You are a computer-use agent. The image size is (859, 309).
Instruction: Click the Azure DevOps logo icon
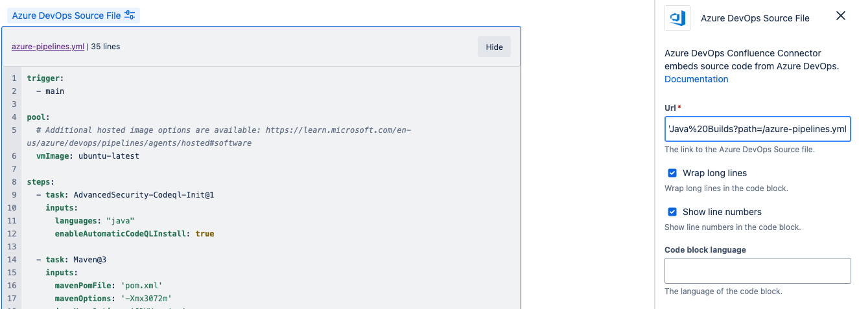click(677, 18)
